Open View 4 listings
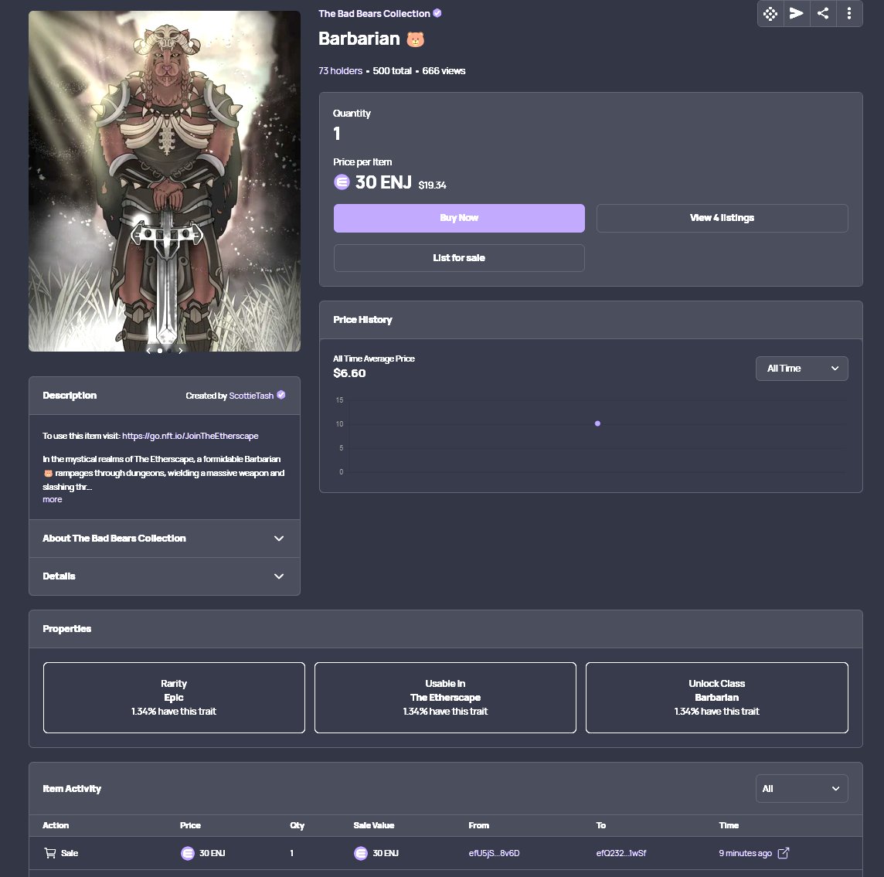The width and height of the screenshot is (884, 877). (x=722, y=218)
